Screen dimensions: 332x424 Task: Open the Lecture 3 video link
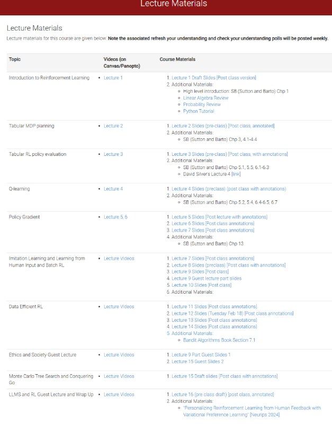[113, 154]
